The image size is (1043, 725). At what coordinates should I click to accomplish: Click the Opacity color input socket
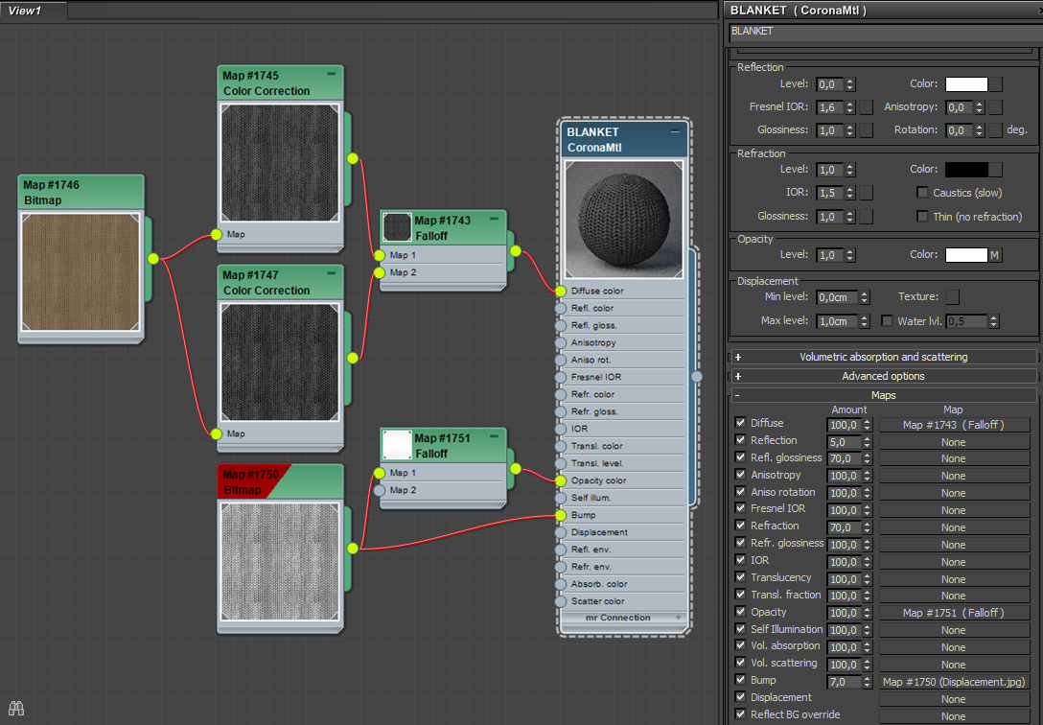coord(561,480)
